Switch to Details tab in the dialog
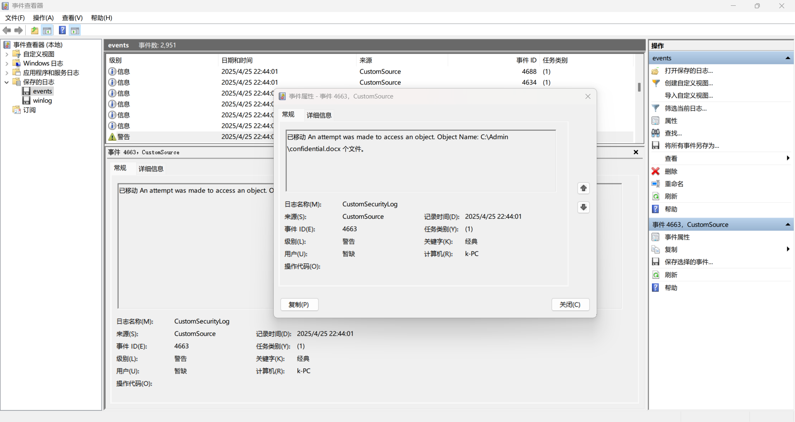 [x=319, y=115]
